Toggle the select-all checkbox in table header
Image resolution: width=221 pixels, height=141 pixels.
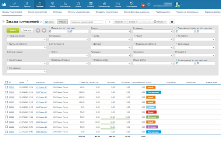[7, 82]
